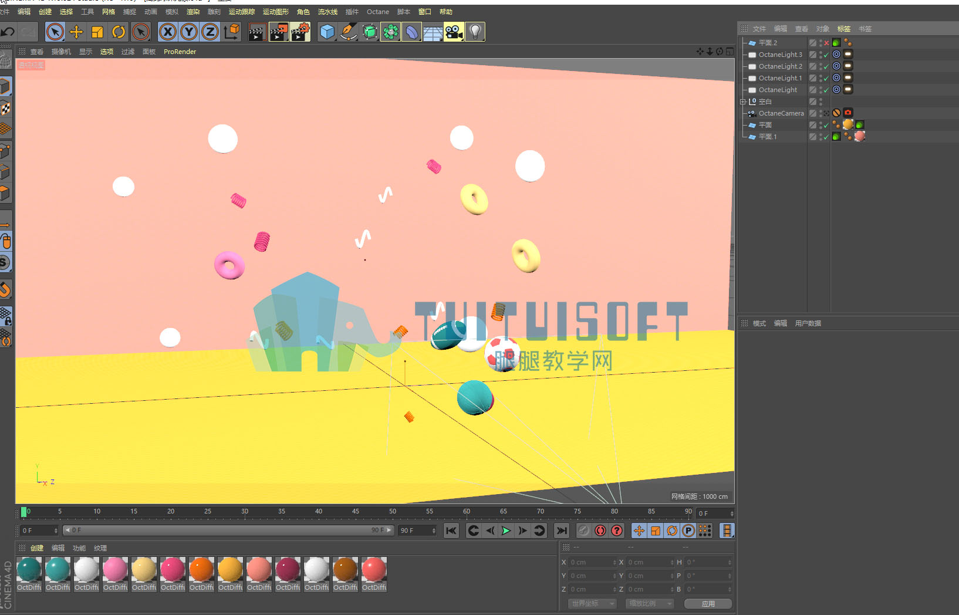This screenshot has width=959, height=615.
Task: Select the Move tool in the top toolbar
Action: pos(76,32)
